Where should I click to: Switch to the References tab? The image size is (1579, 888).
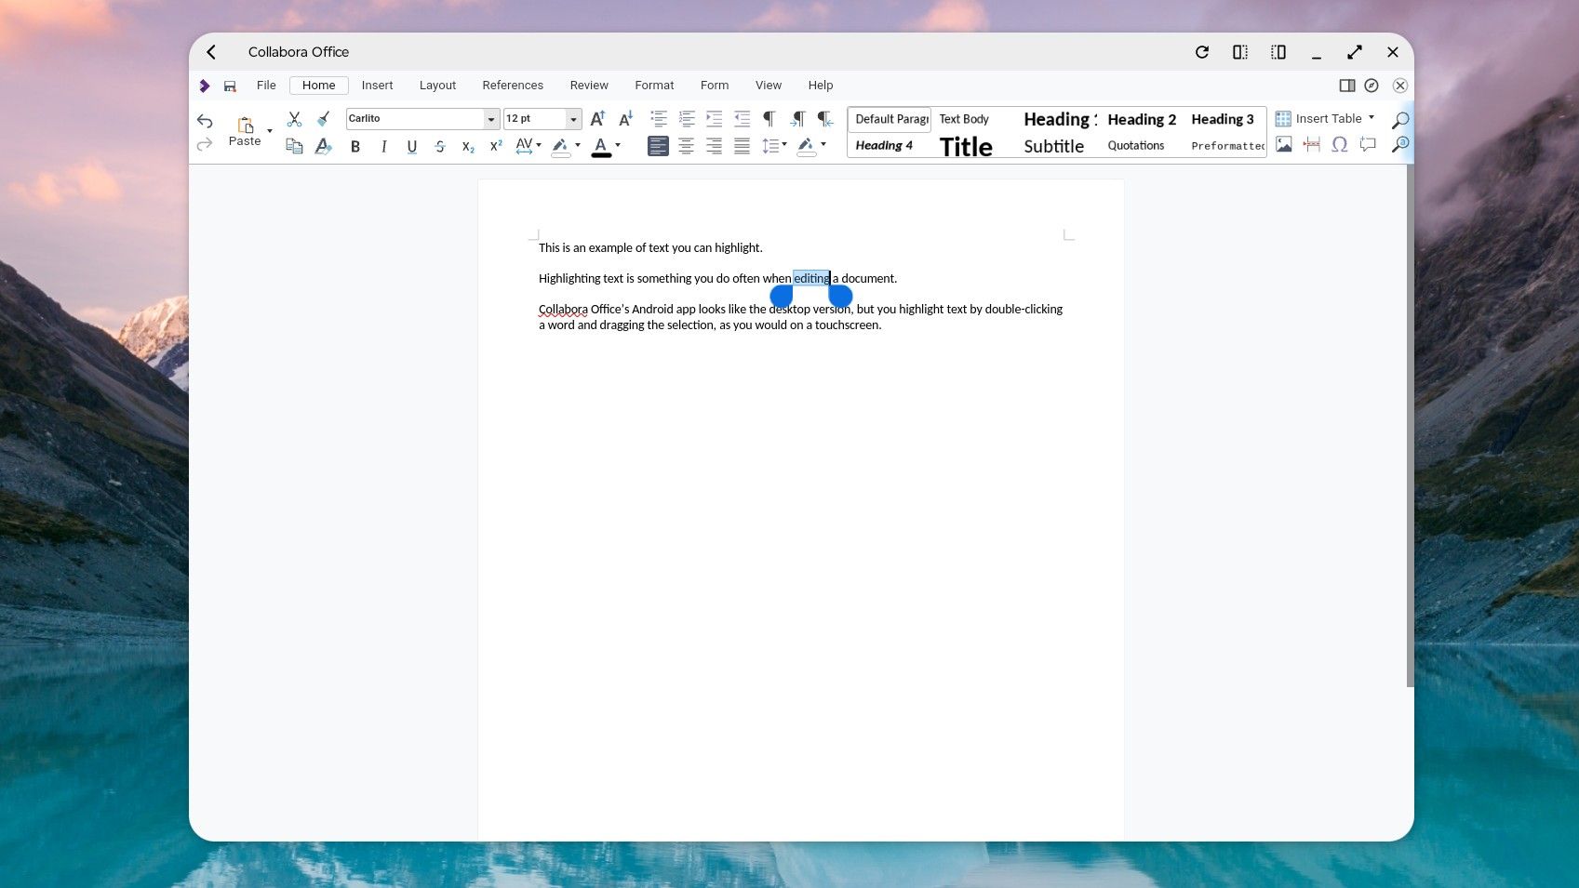[x=512, y=86]
